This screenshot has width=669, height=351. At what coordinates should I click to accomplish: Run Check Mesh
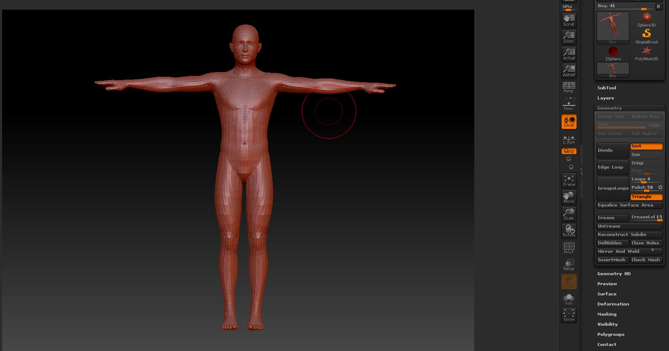[646, 260]
